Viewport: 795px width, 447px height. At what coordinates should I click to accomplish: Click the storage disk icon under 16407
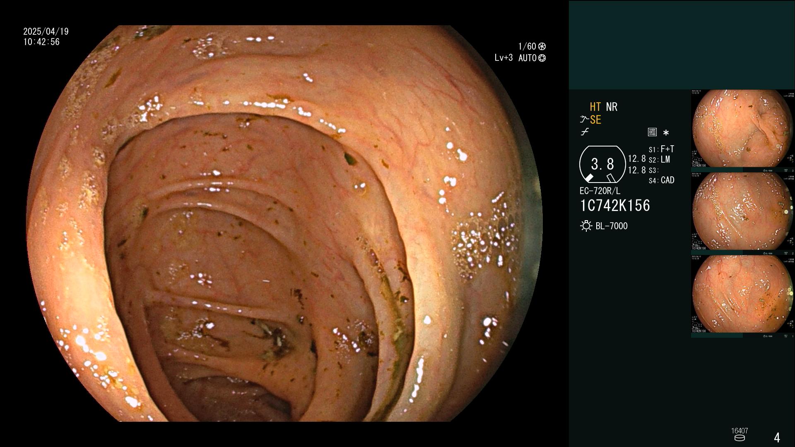coord(740,438)
